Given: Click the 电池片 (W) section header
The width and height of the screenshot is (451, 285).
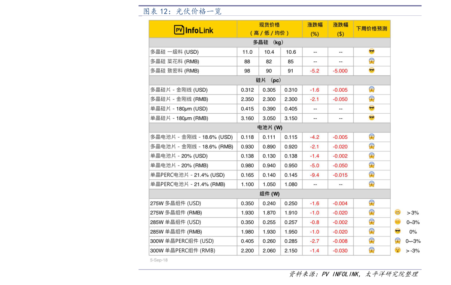Looking at the screenshot, I should click(x=269, y=128).
